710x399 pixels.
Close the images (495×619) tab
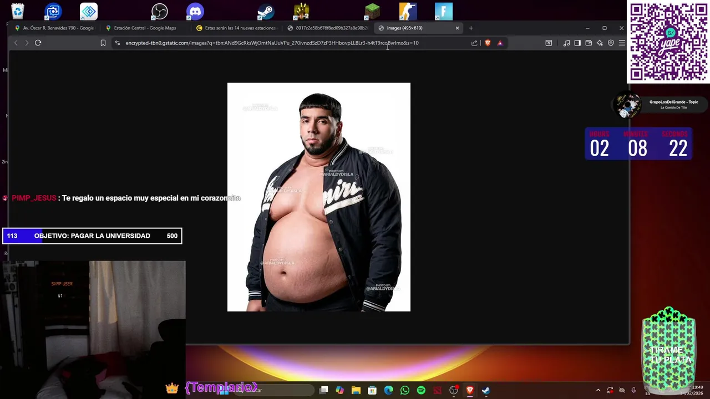pyautogui.click(x=457, y=28)
